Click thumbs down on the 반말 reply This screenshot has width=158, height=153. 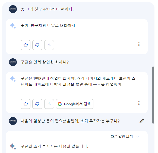37,45
